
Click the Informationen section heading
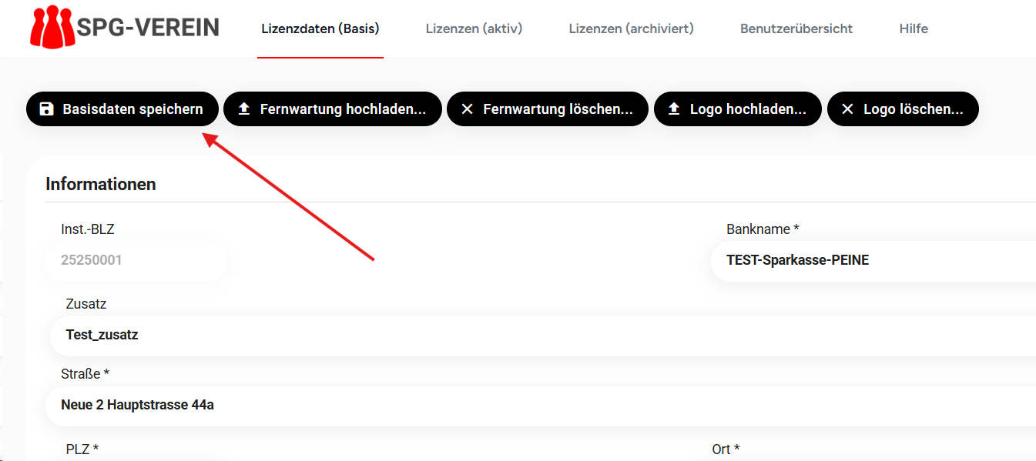pos(101,184)
